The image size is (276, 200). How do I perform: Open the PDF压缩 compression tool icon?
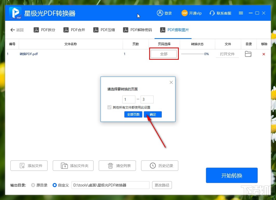click(96, 30)
